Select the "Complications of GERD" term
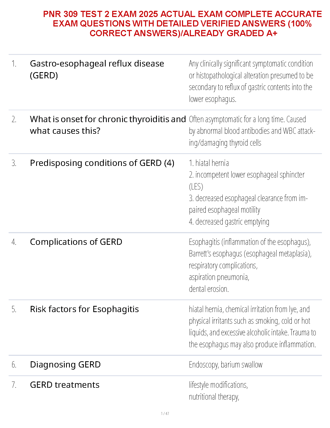Image resolution: width=330 pixels, height=428 pixels. [x=76, y=242]
